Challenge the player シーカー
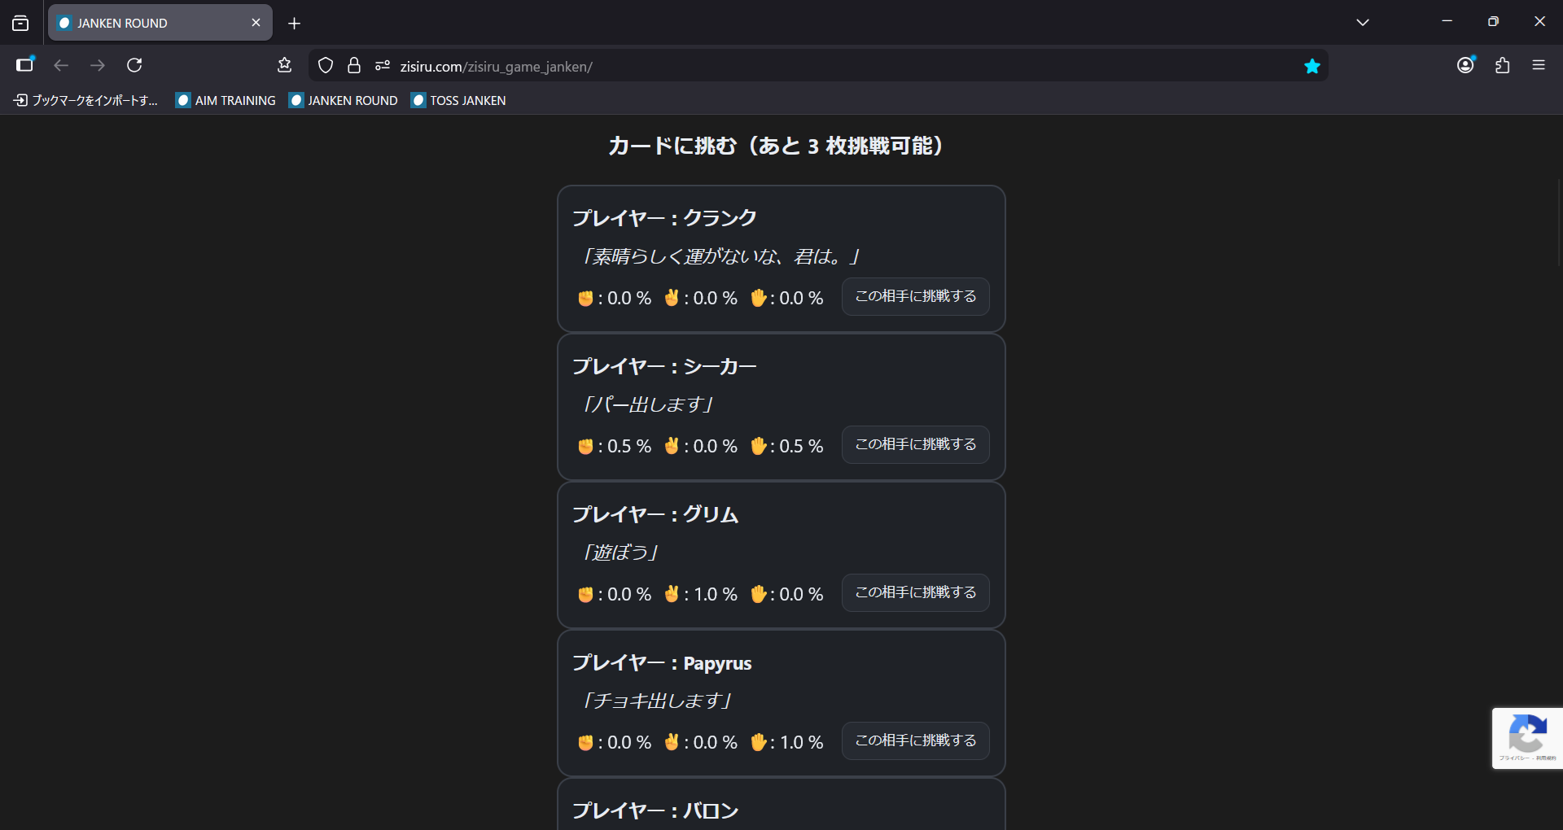The width and height of the screenshot is (1563, 830). 915,444
